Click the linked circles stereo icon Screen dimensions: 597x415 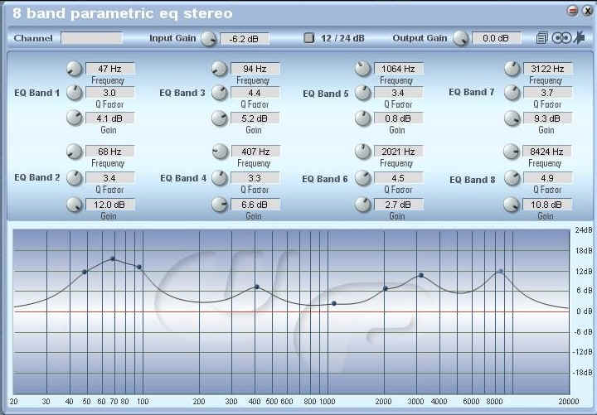coord(562,38)
